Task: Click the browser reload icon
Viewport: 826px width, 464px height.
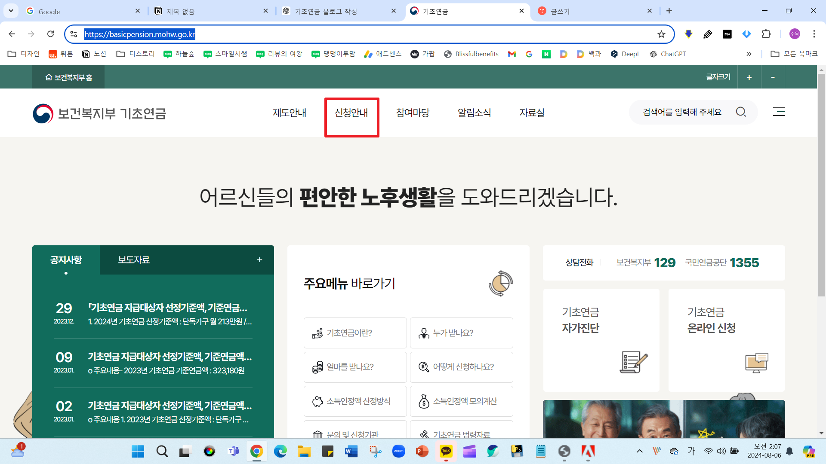Action: click(51, 34)
